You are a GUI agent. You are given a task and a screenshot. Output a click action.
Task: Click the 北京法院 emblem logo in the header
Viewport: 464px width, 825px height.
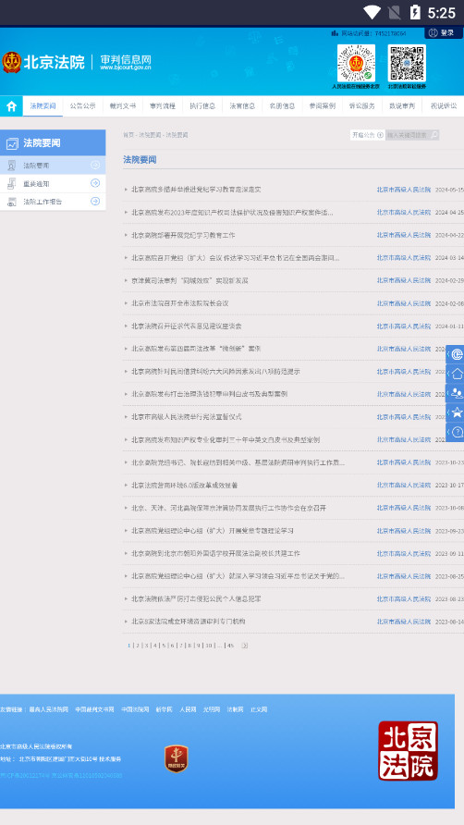tap(12, 62)
